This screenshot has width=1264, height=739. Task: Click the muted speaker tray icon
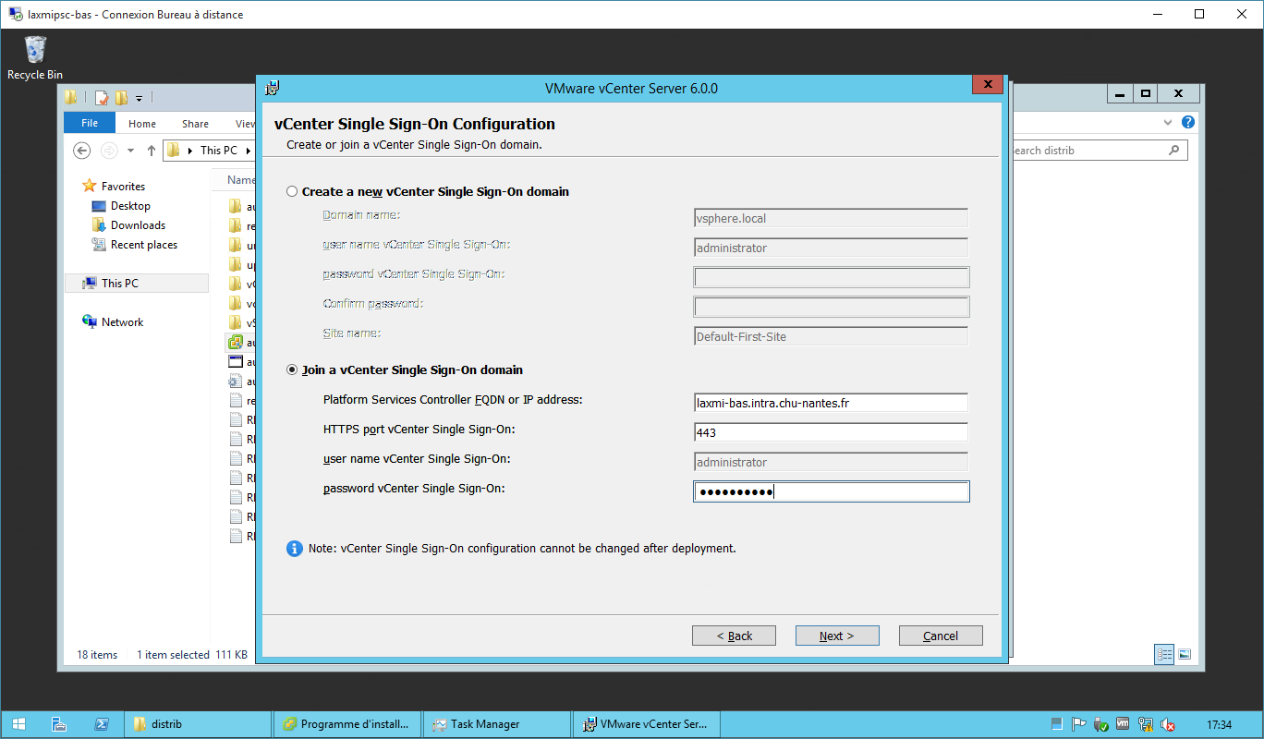click(x=1168, y=724)
